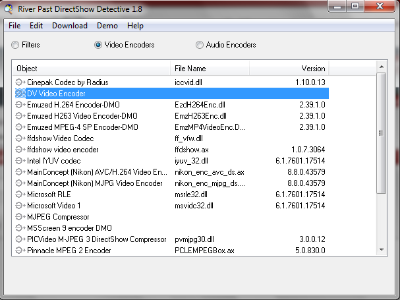Click the magnifier application icon in title bar
The width and height of the screenshot is (400, 300).
[x=9, y=9]
